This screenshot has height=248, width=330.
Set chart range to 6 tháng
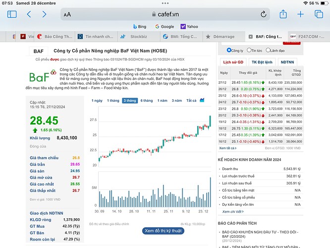(x=147, y=101)
